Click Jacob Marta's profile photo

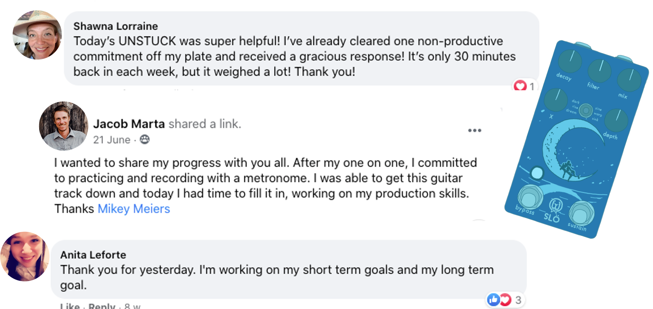[x=64, y=126]
